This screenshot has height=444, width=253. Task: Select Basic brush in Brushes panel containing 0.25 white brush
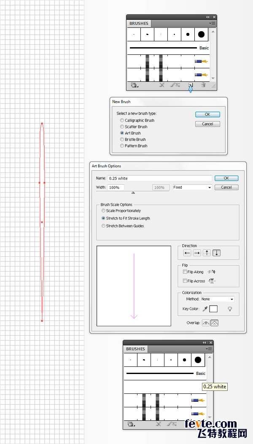pos(165,373)
